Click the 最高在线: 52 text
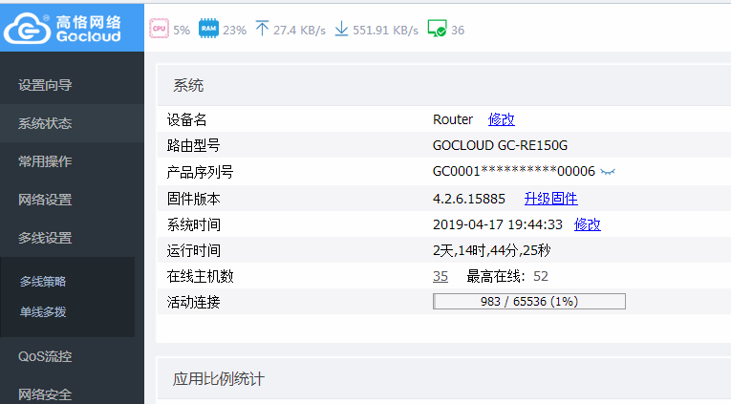The image size is (731, 404). [507, 276]
